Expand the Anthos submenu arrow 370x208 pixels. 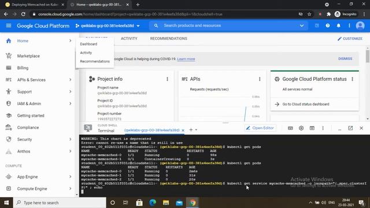[70, 151]
